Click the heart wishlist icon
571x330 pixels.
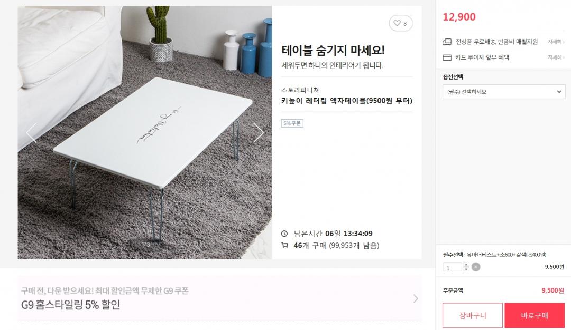(397, 23)
